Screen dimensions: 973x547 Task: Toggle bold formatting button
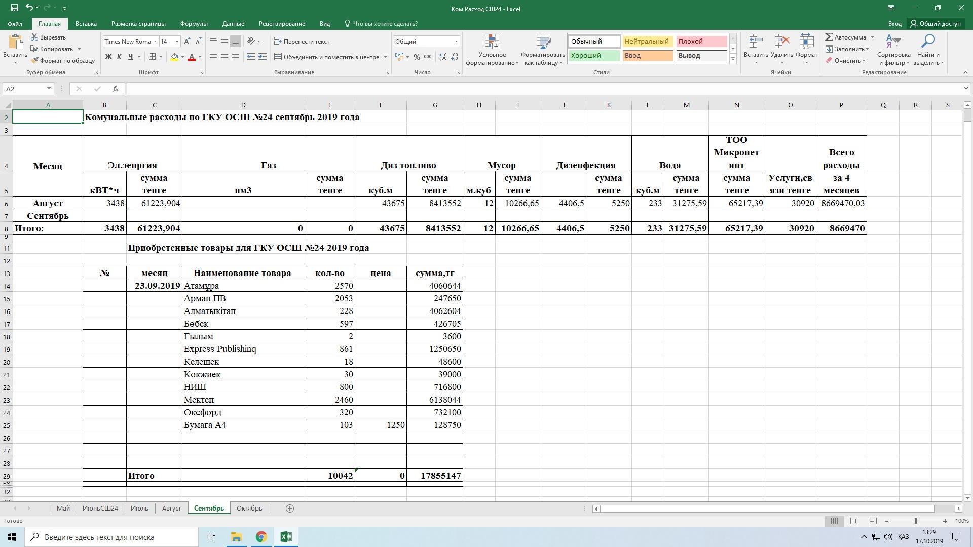[108, 57]
